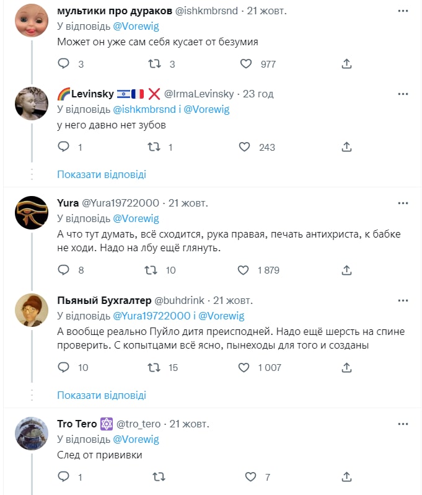The image size is (422, 495).
Task: Open more options on Yura's tweet
Action: click(403, 203)
